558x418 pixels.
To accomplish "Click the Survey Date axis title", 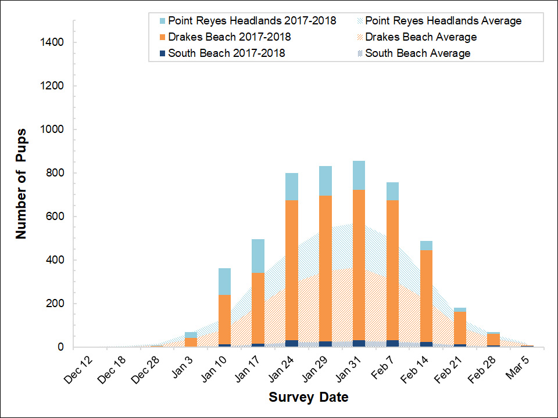I will [x=309, y=397].
